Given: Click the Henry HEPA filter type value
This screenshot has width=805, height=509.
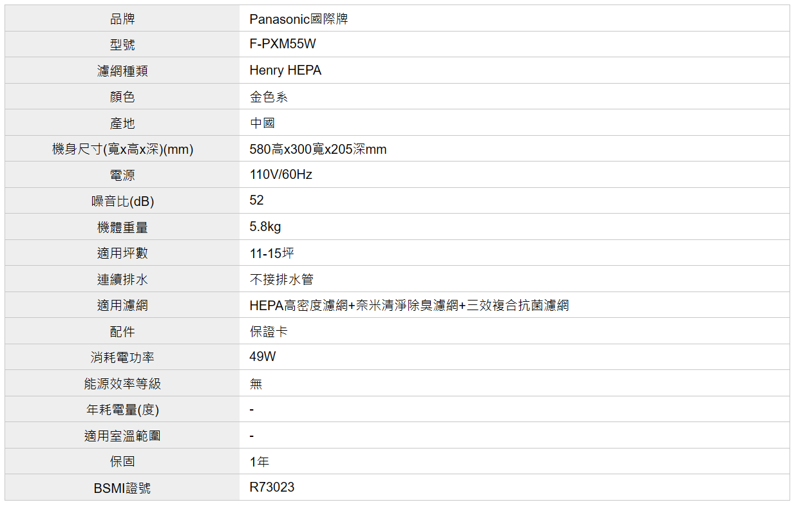Looking at the screenshot, I should [x=285, y=71].
